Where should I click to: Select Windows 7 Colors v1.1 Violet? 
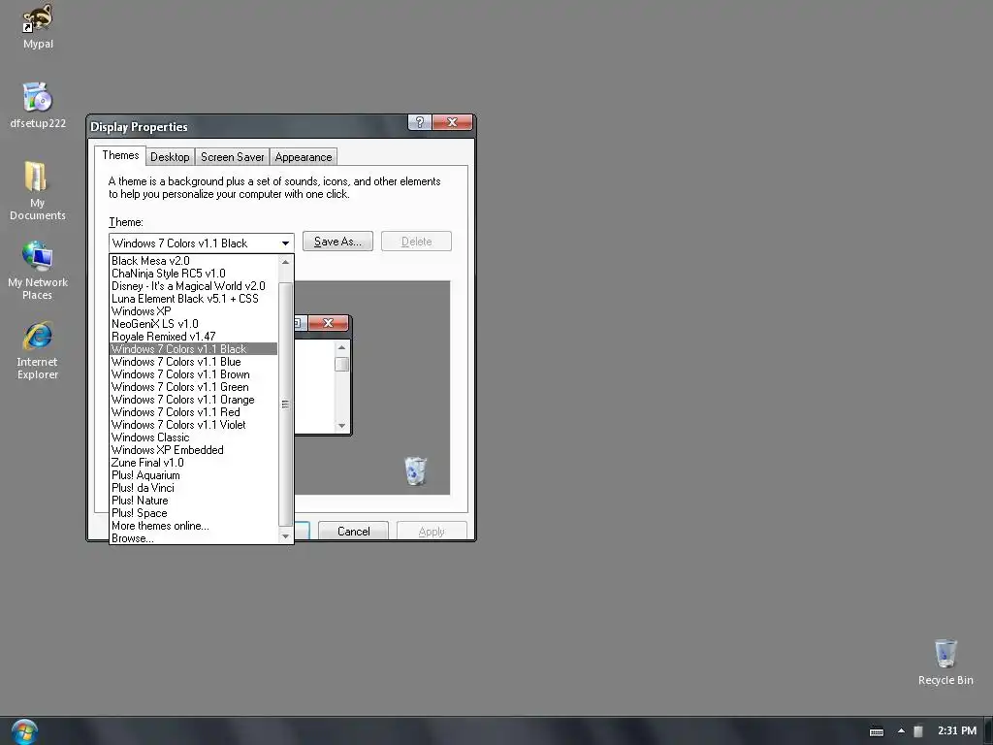click(193, 425)
